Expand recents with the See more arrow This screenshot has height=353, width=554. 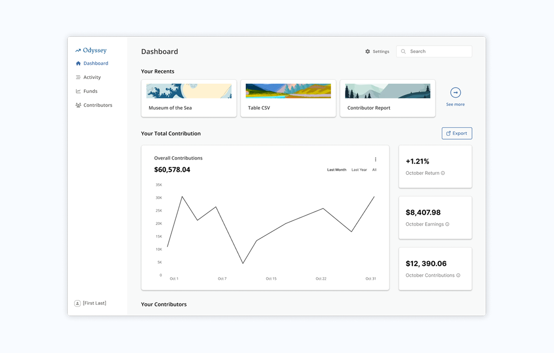(x=455, y=93)
